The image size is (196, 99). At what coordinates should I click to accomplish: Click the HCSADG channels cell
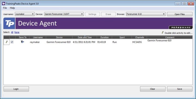(x=137, y=42)
